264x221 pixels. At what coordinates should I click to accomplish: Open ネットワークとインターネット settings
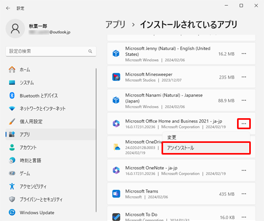pyautogui.click(x=51, y=109)
